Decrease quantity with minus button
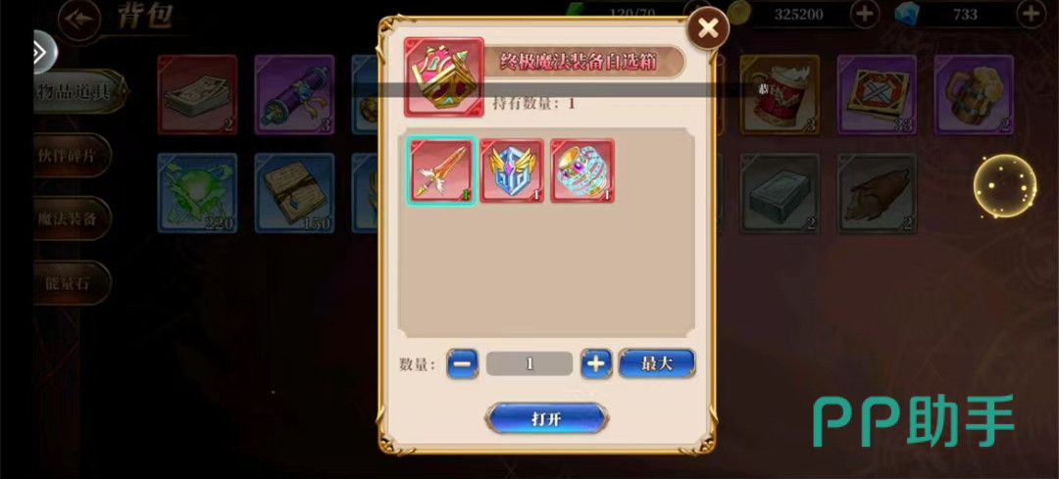The height and width of the screenshot is (479, 1059). coord(463,363)
